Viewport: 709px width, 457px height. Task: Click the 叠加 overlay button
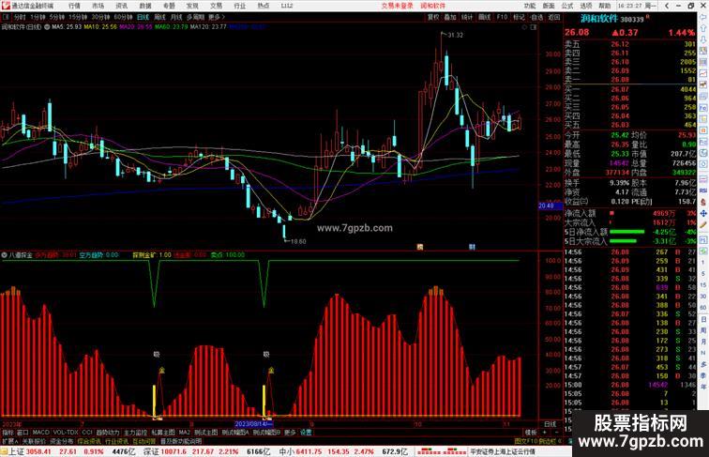point(450,17)
